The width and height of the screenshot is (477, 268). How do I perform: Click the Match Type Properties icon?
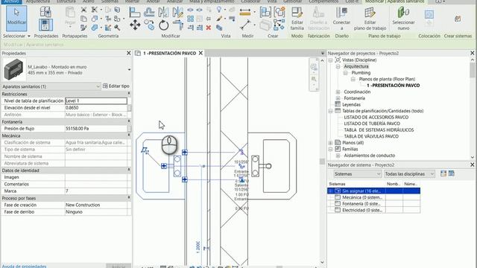pos(83,28)
